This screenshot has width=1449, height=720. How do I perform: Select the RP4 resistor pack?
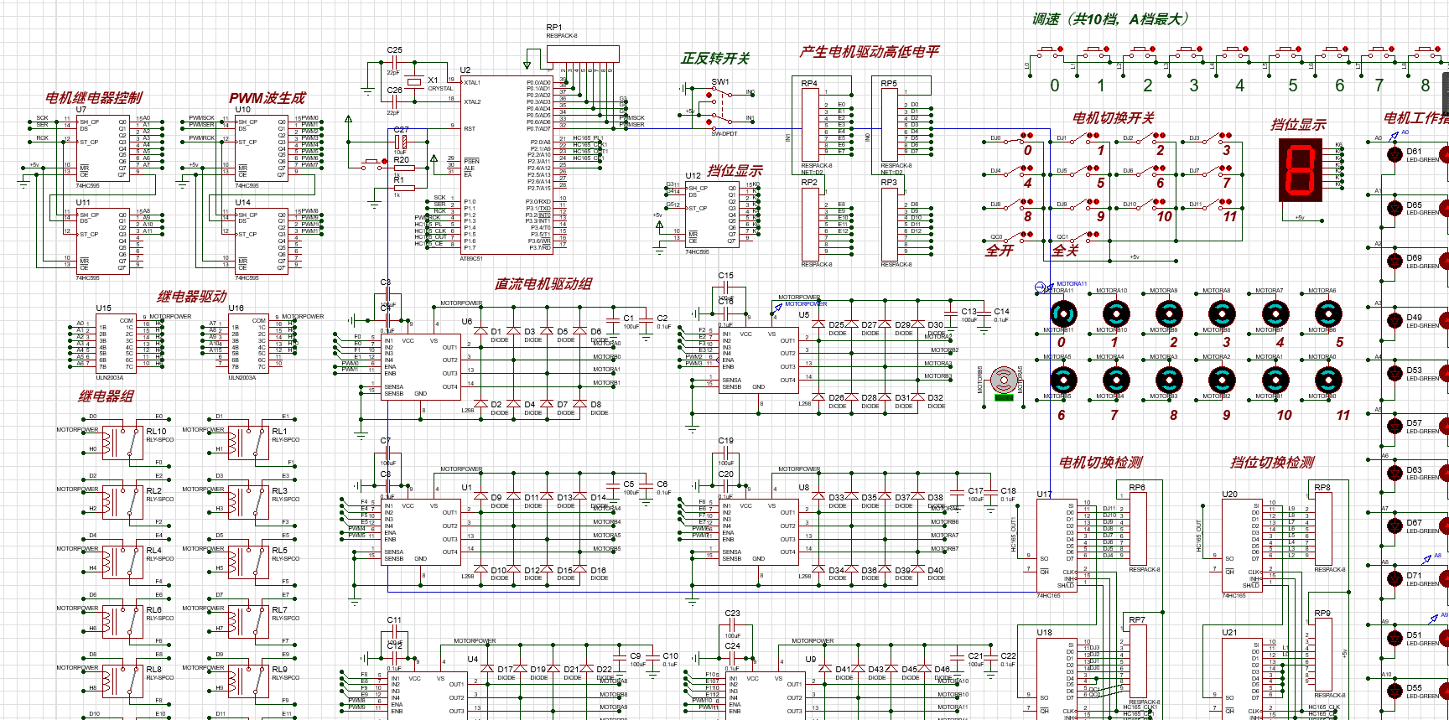(809, 125)
